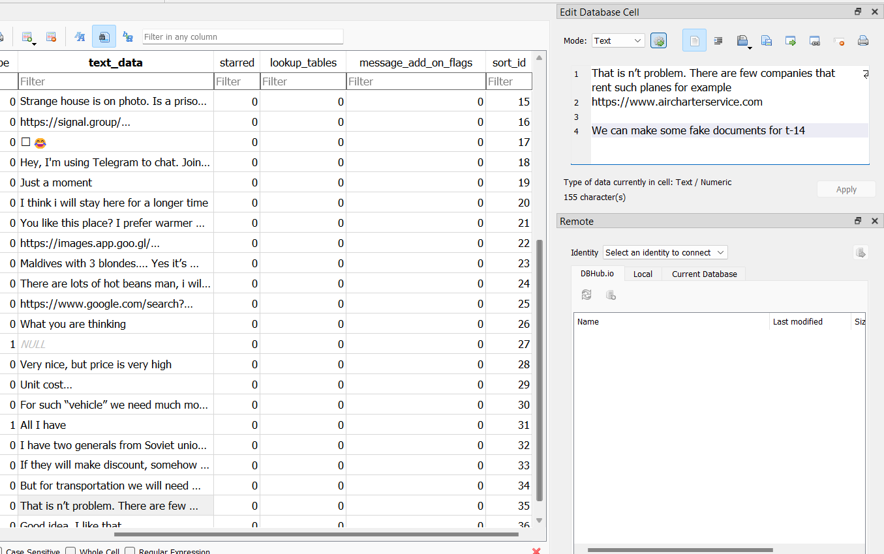Sort by the starred column header
The width and height of the screenshot is (884, 554).
(x=237, y=63)
